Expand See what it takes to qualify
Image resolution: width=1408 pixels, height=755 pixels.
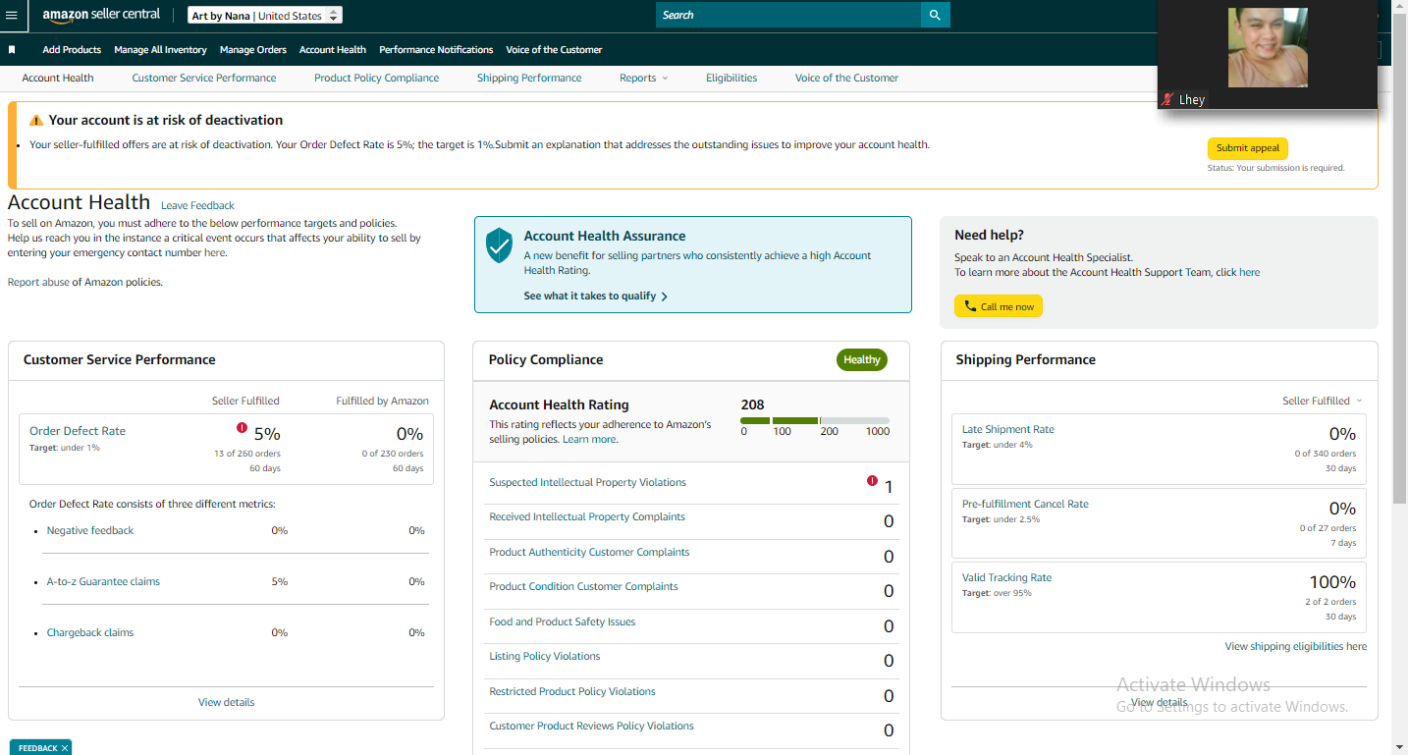click(596, 296)
